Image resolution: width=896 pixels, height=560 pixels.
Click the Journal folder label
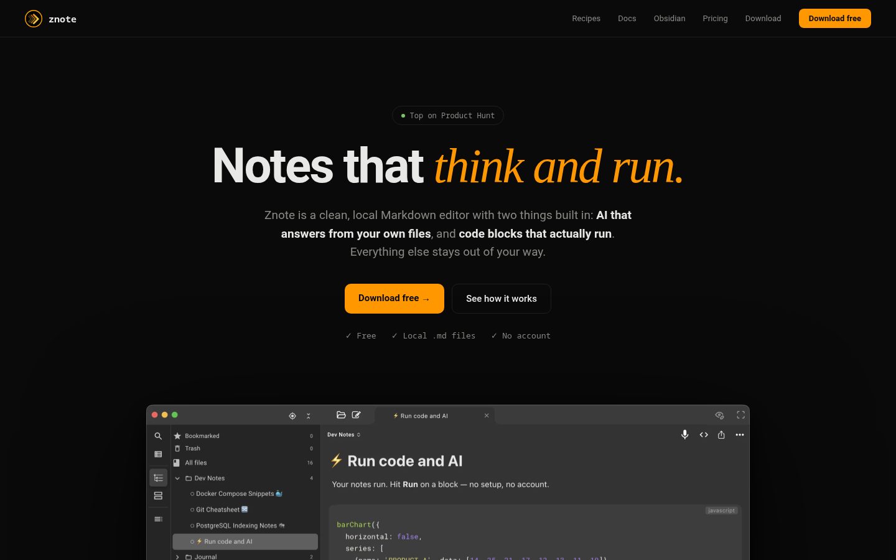205,557
